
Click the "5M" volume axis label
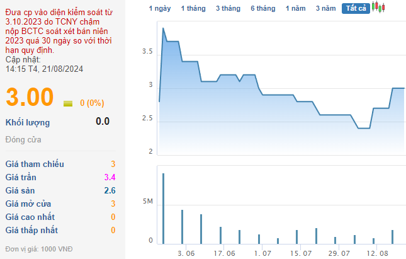click(148, 202)
